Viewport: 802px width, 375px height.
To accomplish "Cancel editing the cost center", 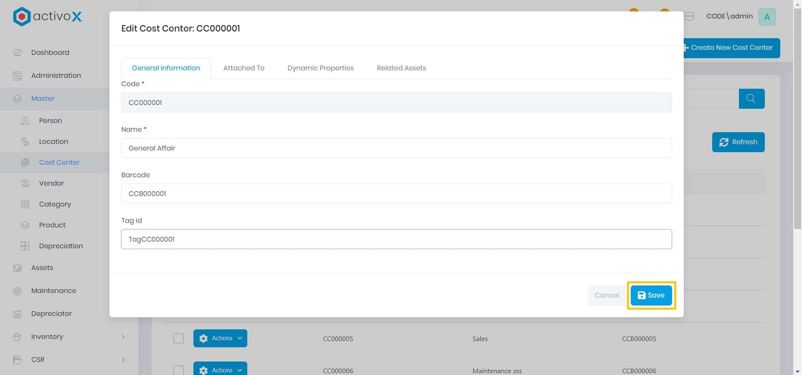I will coord(607,295).
